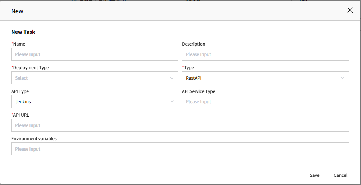The width and height of the screenshot is (361, 185).
Task: Focus the Environment variables input
Action: (x=180, y=149)
